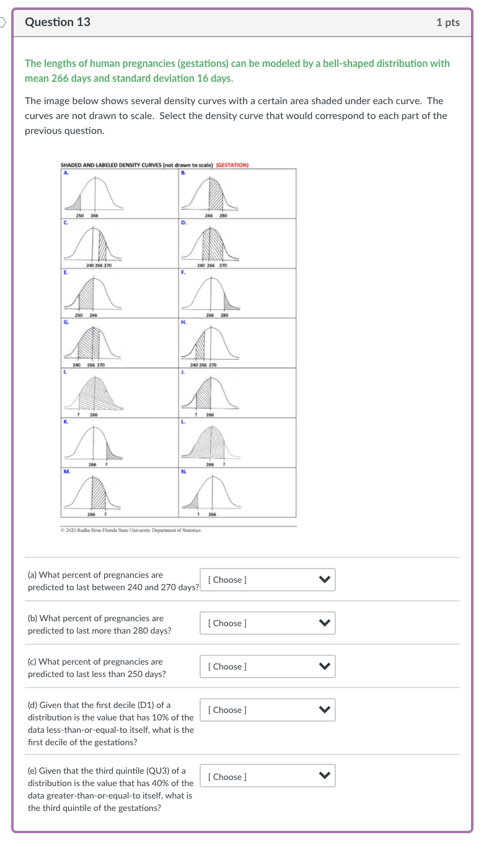The width and height of the screenshot is (502, 863).
Task: Open the dropdown for part (b) more than 280 days
Action: (268, 623)
